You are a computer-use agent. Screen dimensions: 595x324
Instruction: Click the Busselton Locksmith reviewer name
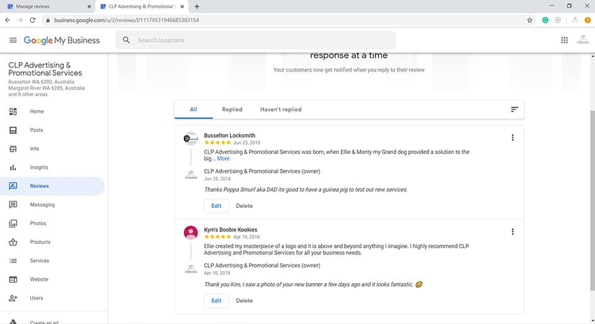pos(230,135)
